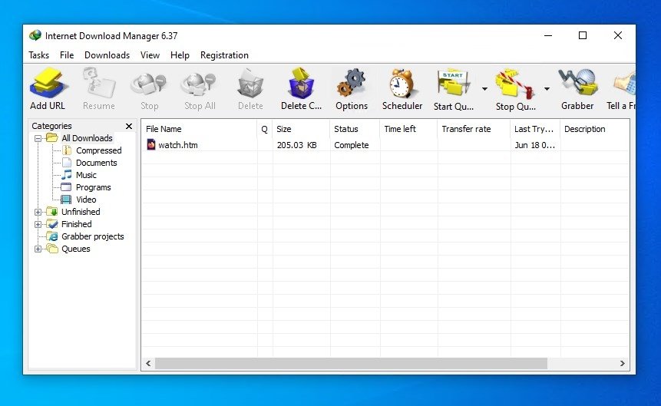Screen dimensions: 661x406
Task: Click the Complete status cell
Action: pyautogui.click(x=351, y=145)
